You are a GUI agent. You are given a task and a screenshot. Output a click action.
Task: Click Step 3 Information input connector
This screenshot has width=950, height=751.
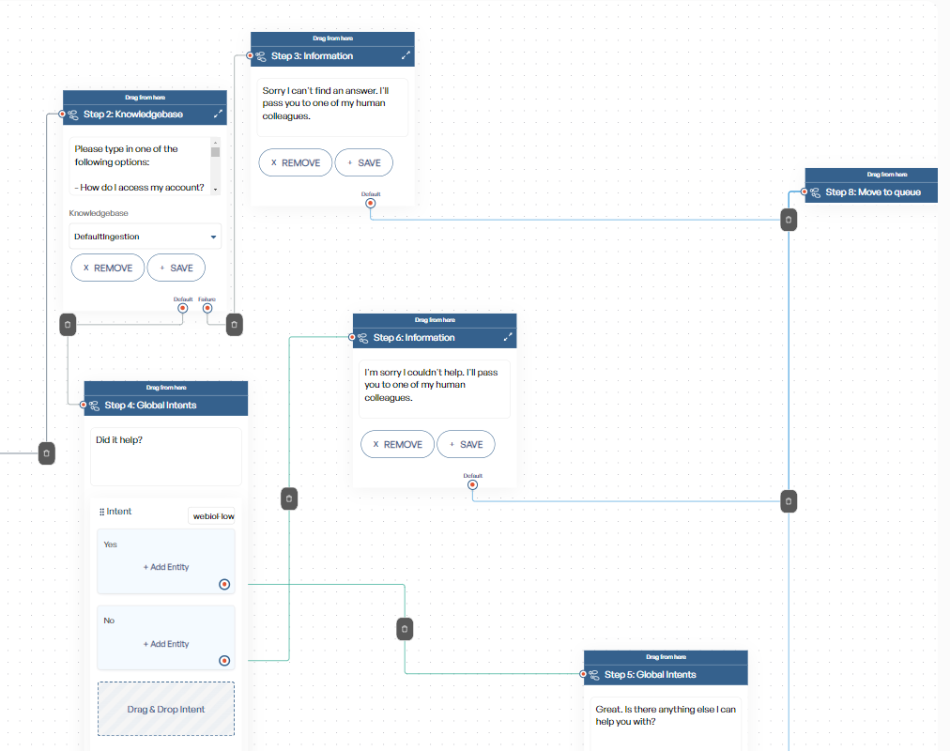[x=250, y=55]
